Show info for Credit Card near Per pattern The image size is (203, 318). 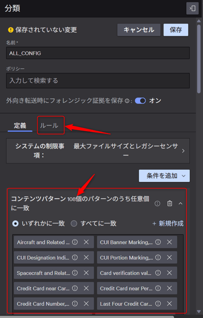coord(158,288)
